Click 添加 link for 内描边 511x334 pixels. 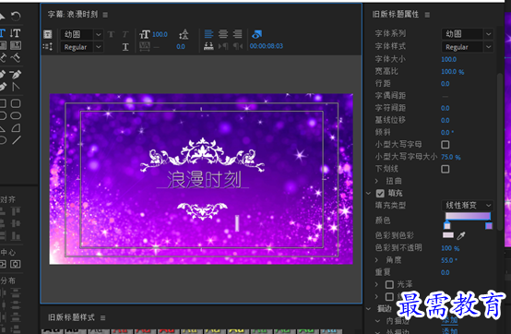click(450, 320)
